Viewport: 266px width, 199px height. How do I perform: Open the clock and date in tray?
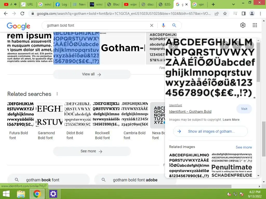255,194
